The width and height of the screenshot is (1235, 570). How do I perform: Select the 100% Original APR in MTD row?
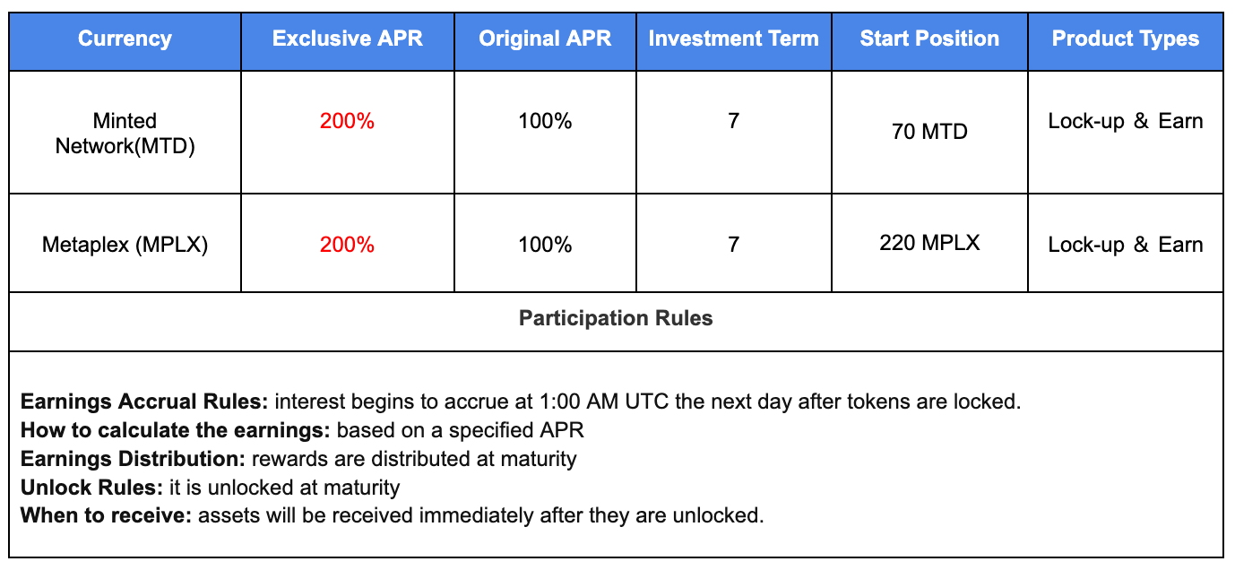coord(545,121)
